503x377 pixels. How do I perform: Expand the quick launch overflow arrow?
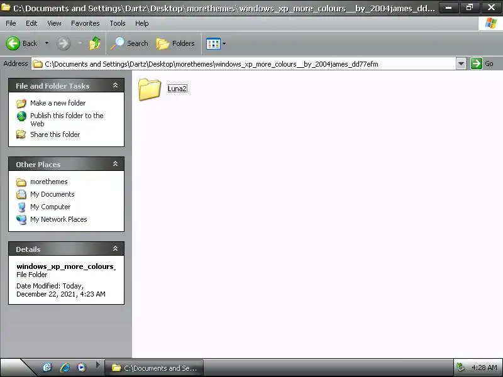pos(98,364)
